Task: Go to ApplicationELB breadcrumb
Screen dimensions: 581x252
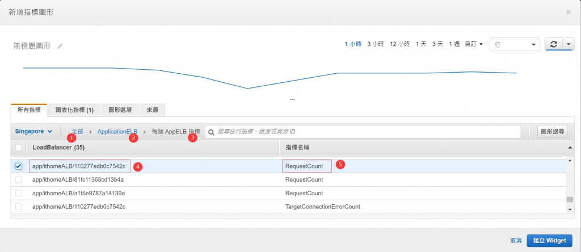Action: pyautogui.click(x=117, y=132)
